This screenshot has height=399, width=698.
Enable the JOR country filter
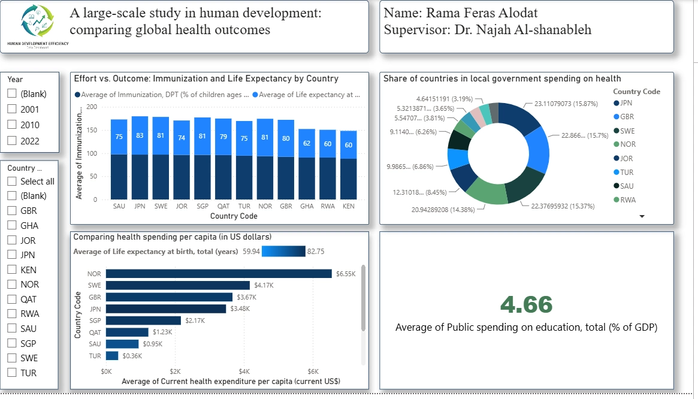tap(12, 240)
